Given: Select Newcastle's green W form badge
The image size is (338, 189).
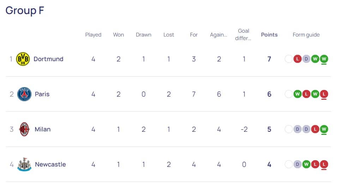Looking at the screenshot, I should point(306,164).
